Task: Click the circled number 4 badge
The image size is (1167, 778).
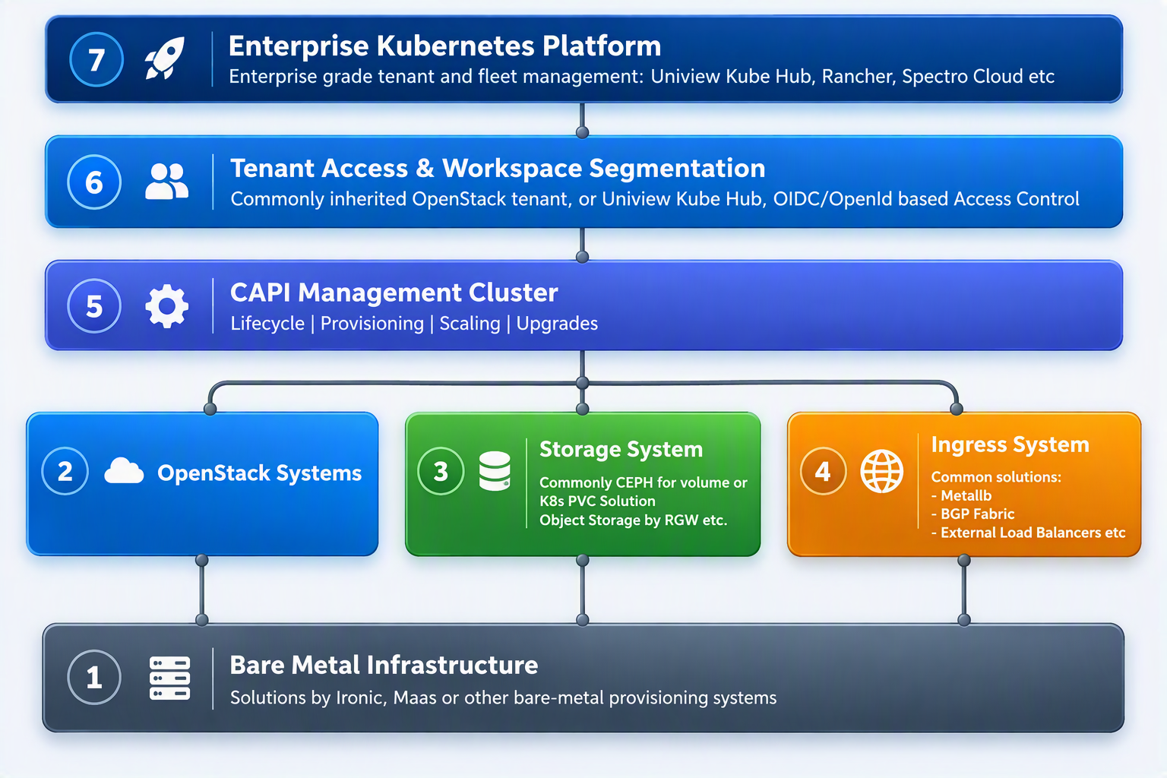Action: pyautogui.click(x=823, y=472)
